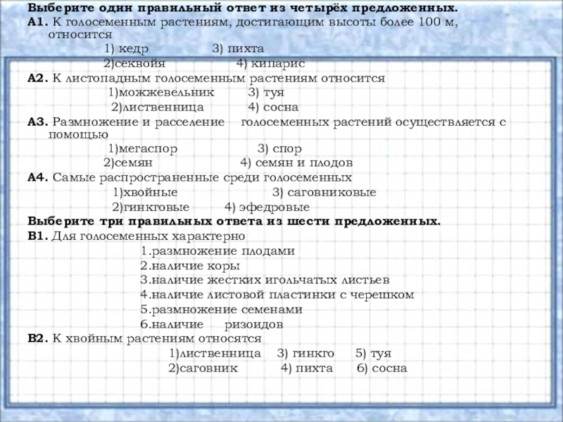Select answer '1) кедр' in question A1
Image resolution: width=563 pixels, height=422 pixels.
point(127,49)
